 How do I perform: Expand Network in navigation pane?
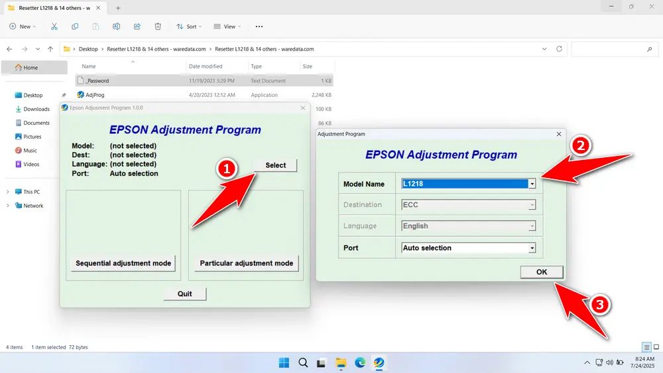point(7,206)
